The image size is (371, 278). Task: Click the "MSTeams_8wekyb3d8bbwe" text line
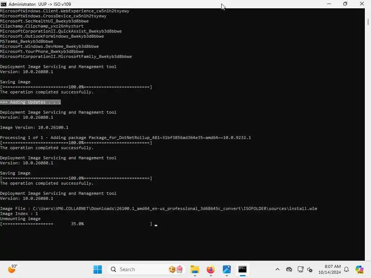tap(26, 41)
